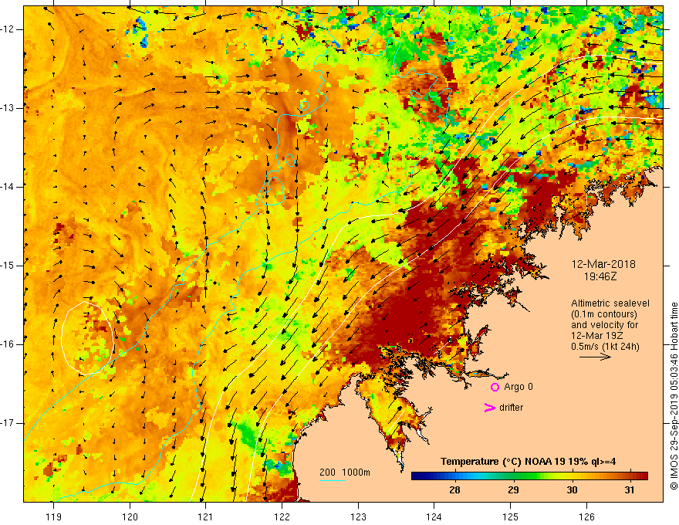Click the '12-Mar 19Z' caption line
The width and height of the screenshot is (679, 525).
(596, 336)
